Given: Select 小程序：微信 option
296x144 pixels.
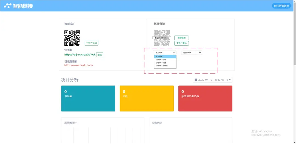Looking at the screenshot, I should [x=165, y=60].
